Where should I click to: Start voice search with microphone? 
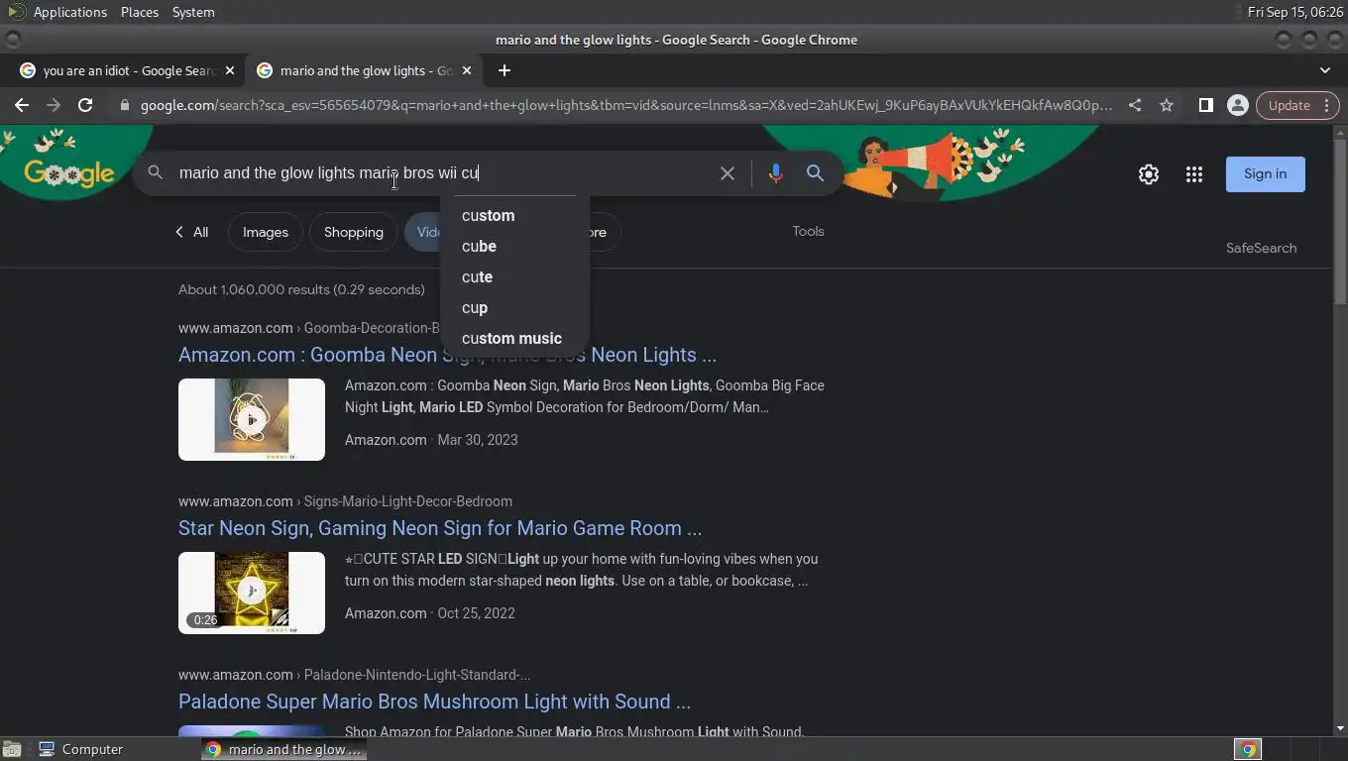pos(775,173)
